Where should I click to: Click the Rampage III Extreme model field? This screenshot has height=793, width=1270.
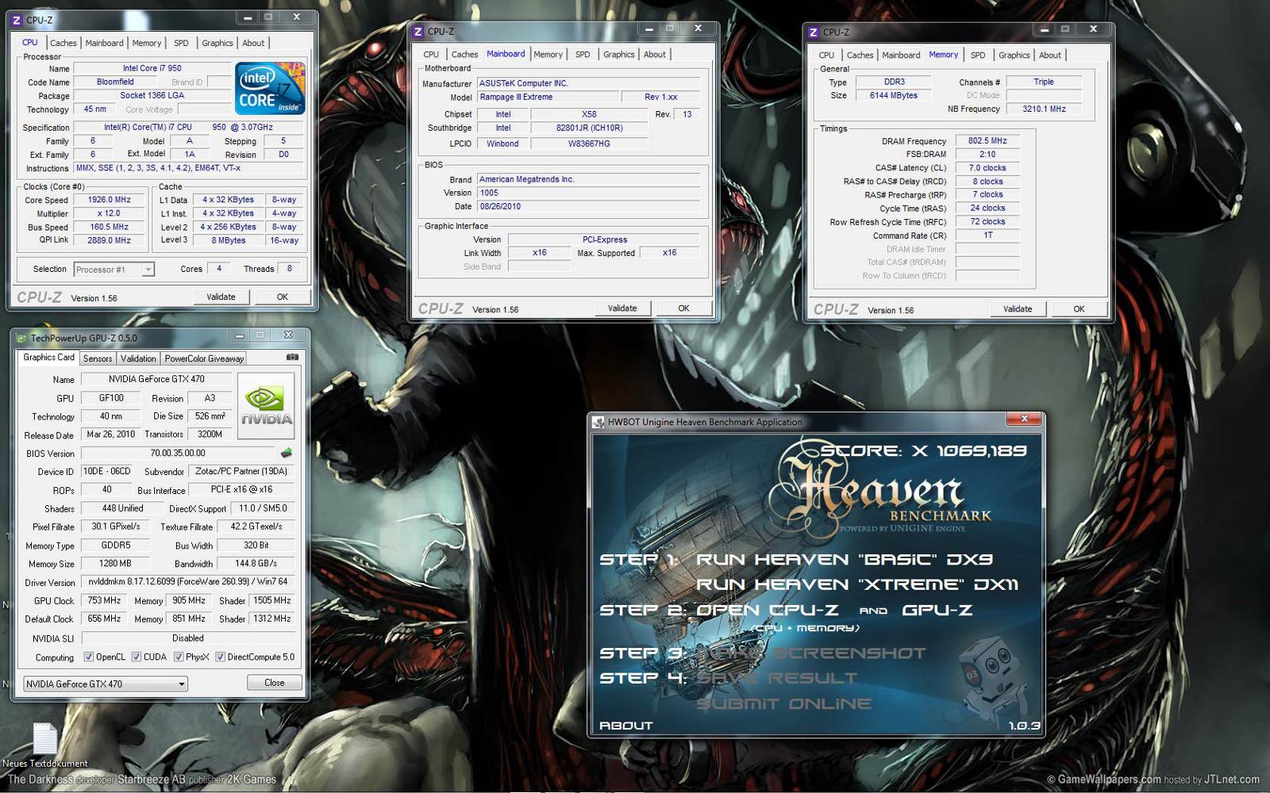coord(548,97)
